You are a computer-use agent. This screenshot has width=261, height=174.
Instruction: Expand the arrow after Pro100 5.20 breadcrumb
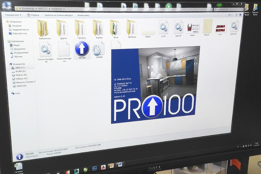pos(64,9)
